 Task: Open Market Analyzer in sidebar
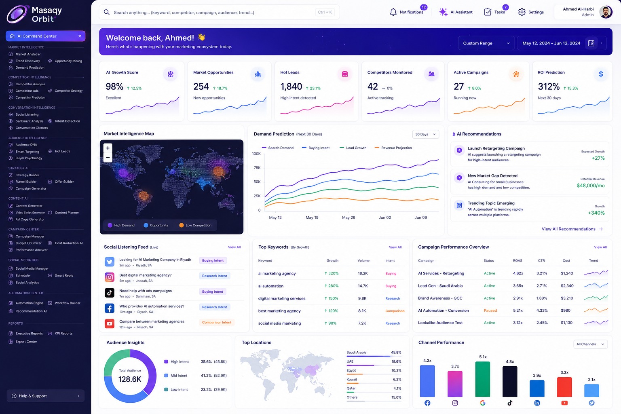[25, 54]
